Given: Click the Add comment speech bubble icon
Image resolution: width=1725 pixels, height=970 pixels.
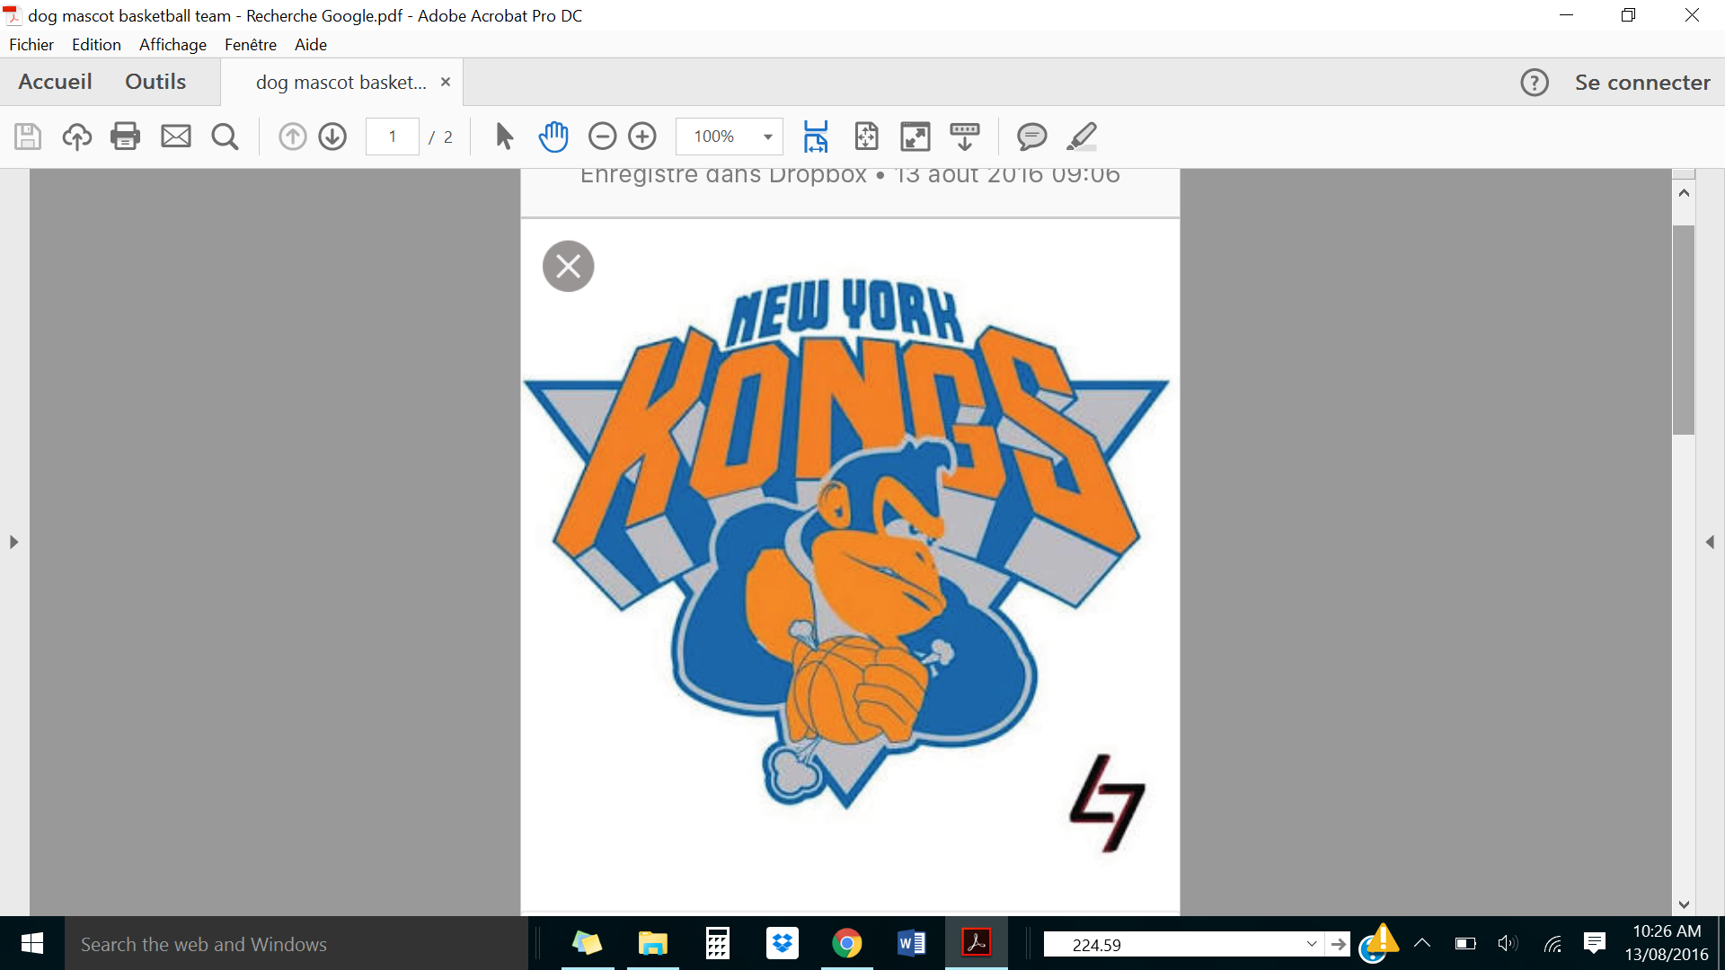Looking at the screenshot, I should (x=1031, y=137).
